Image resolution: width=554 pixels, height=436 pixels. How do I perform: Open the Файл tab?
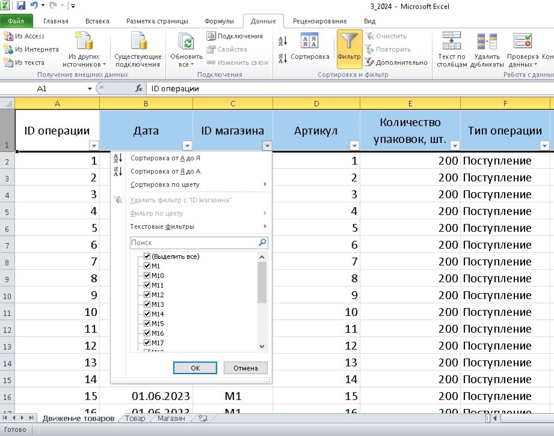click(16, 21)
